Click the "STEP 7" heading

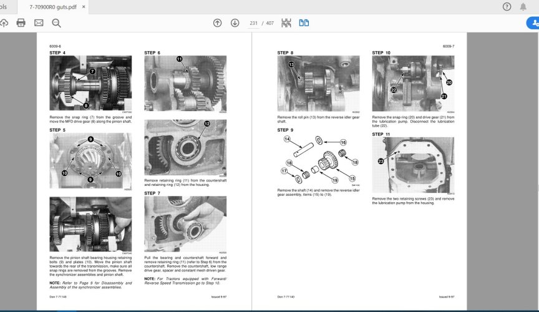coord(152,193)
